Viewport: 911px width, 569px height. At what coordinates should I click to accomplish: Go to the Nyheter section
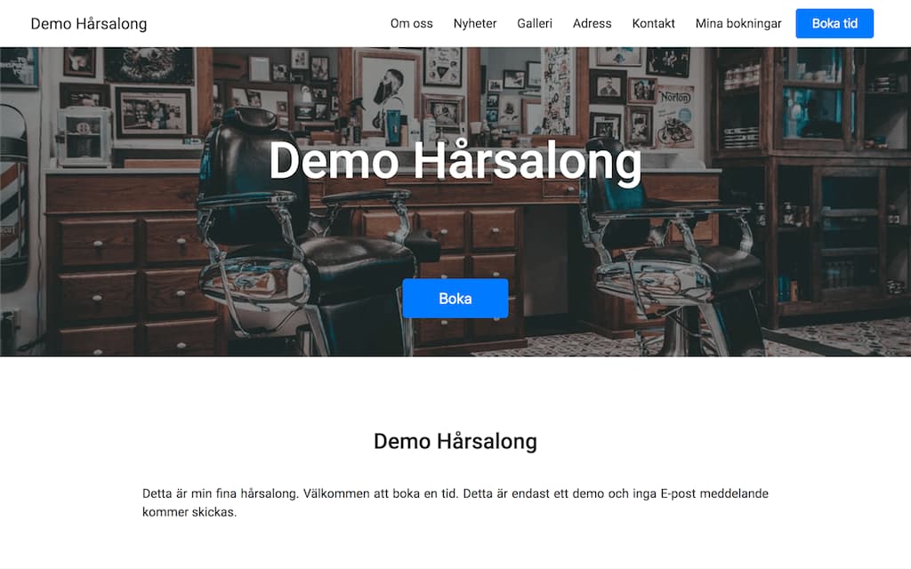475,24
